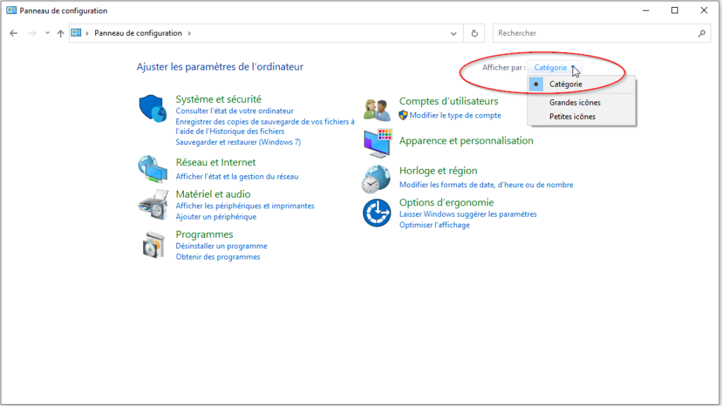Open the recent locations chevron beside navigation arrows

[x=47, y=33]
